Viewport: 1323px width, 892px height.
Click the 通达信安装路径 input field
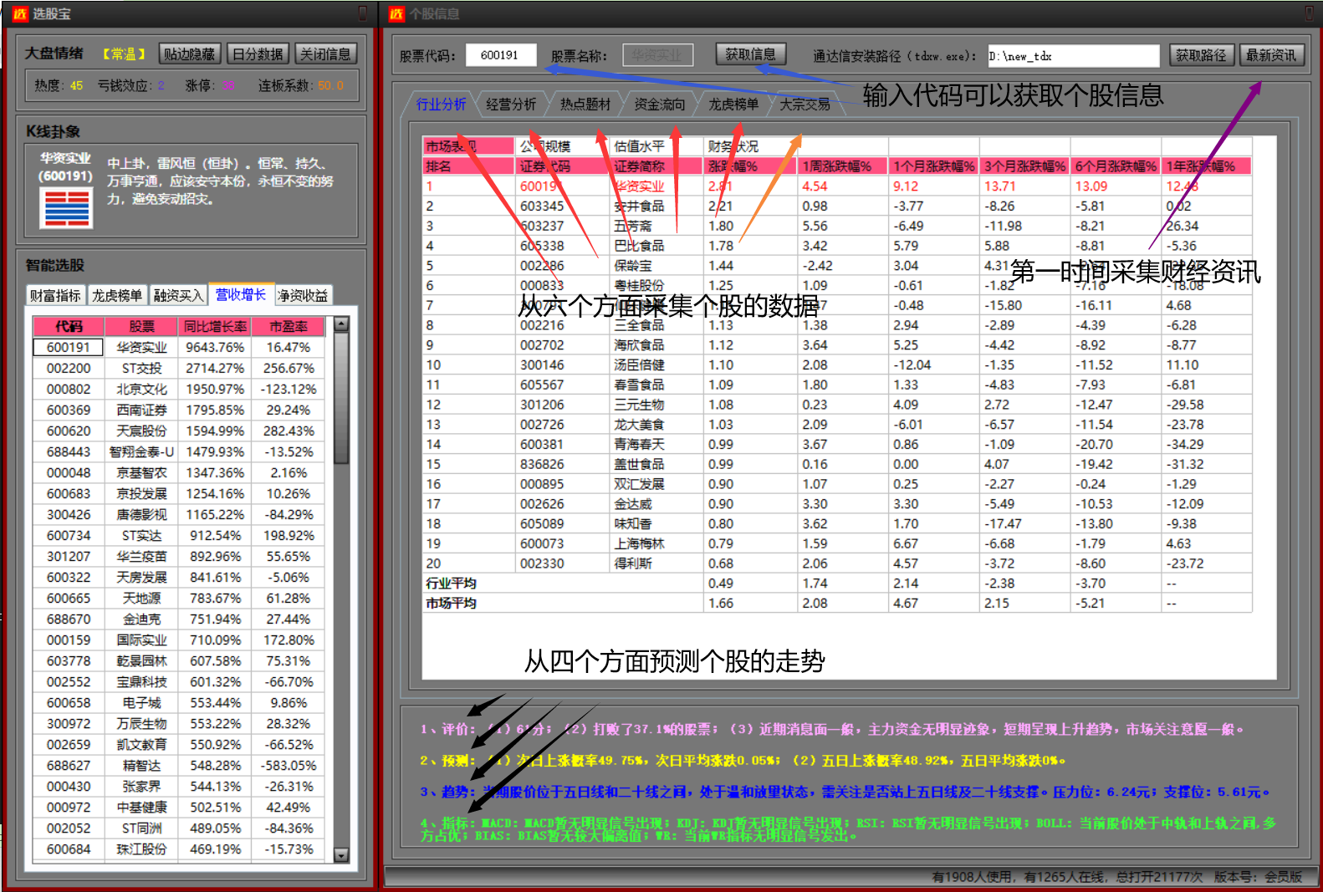(1073, 56)
